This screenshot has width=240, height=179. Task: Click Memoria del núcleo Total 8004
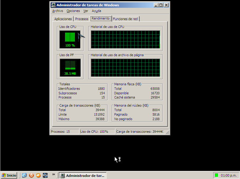click(x=156, y=110)
